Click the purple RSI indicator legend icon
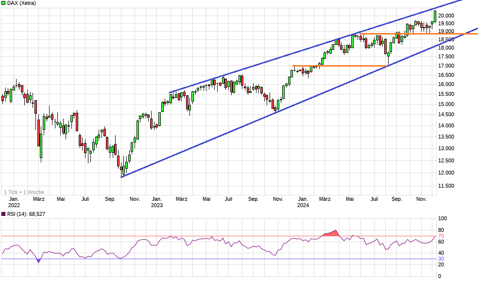 (4, 213)
